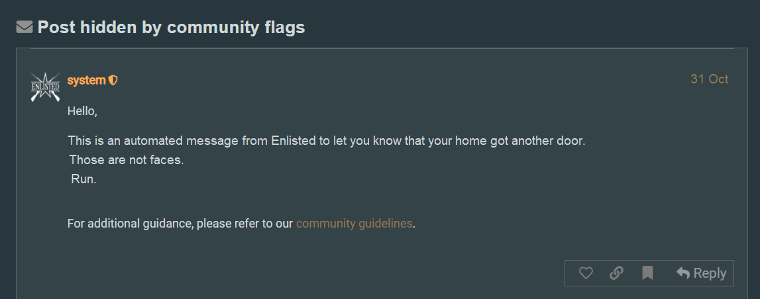This screenshot has width=760, height=299.
Task: Like this post with the heart icon
Action: pyautogui.click(x=586, y=273)
